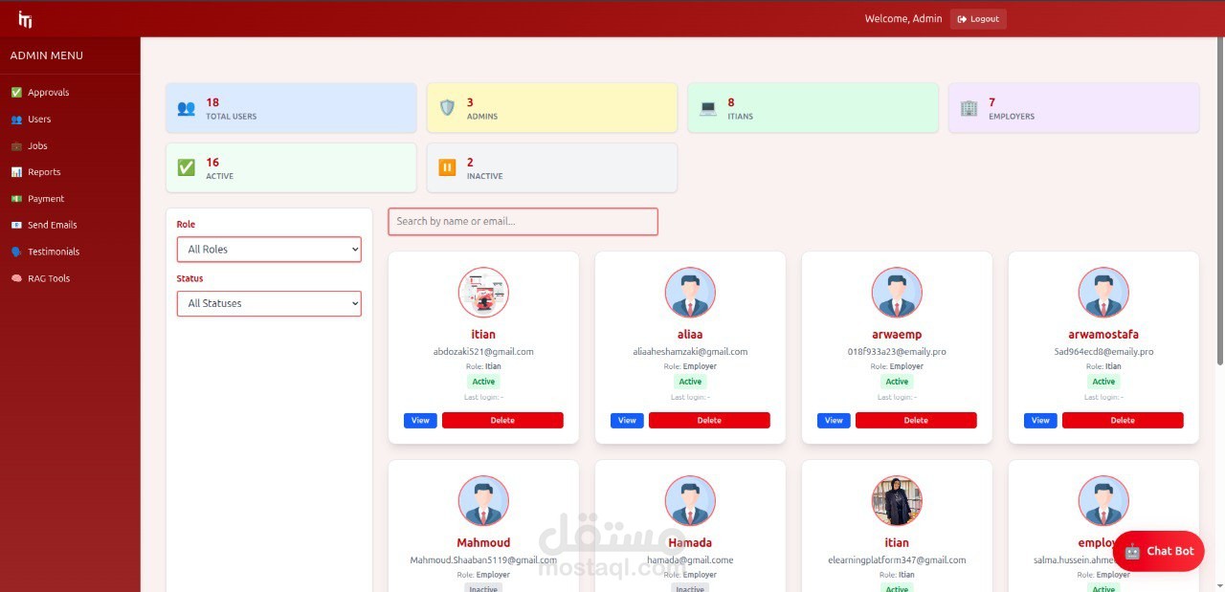The width and height of the screenshot is (1225, 592).
Task: Click the email aliaaheshamzaki@gmail.com
Action: (690, 352)
